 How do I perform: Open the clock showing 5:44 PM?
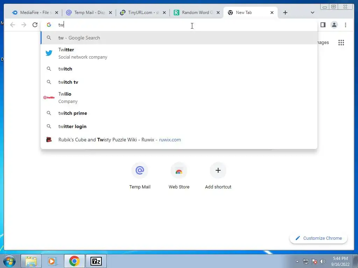pyautogui.click(x=340, y=261)
